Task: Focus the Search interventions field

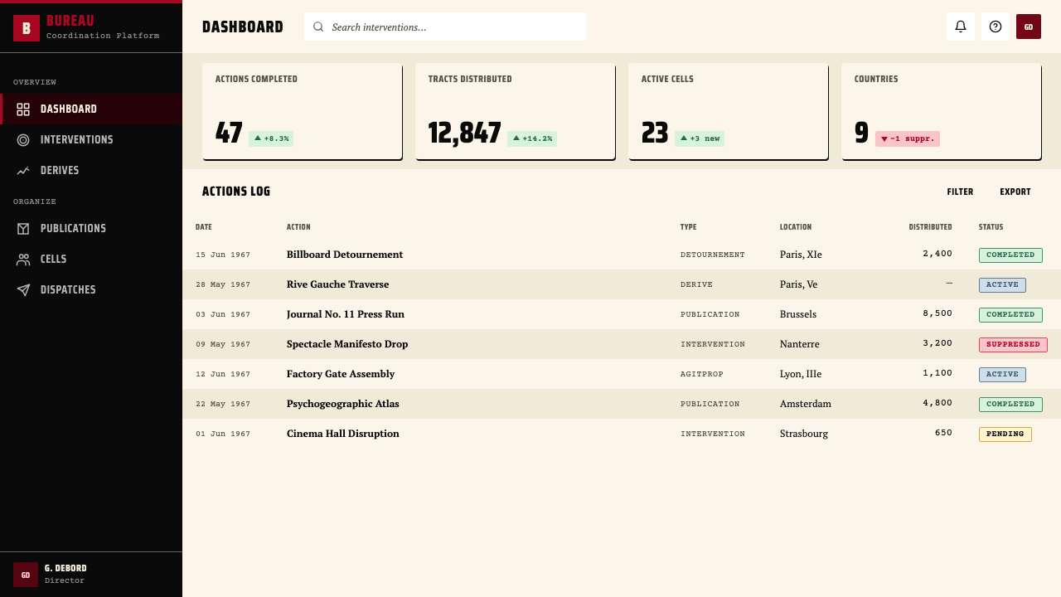Action: [x=445, y=27]
